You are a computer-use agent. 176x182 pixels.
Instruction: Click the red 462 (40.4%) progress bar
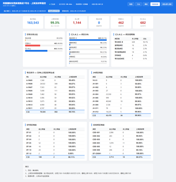tap(33, 45)
